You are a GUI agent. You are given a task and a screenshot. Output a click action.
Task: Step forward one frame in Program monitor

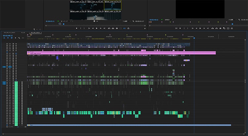click(204, 28)
